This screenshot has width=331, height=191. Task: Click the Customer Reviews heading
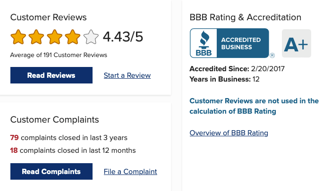(49, 17)
